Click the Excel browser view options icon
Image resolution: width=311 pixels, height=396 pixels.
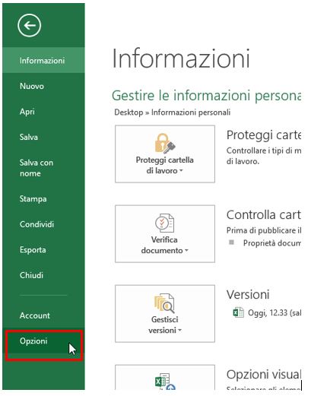[165, 382]
